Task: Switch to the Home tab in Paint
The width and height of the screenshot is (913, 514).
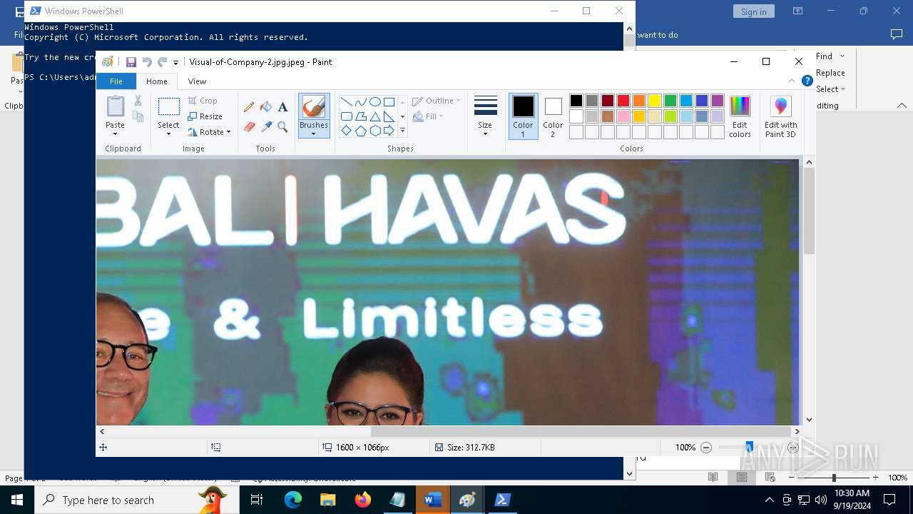Action: [x=157, y=81]
